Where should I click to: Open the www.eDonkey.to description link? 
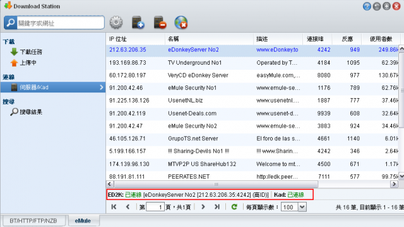(x=277, y=50)
